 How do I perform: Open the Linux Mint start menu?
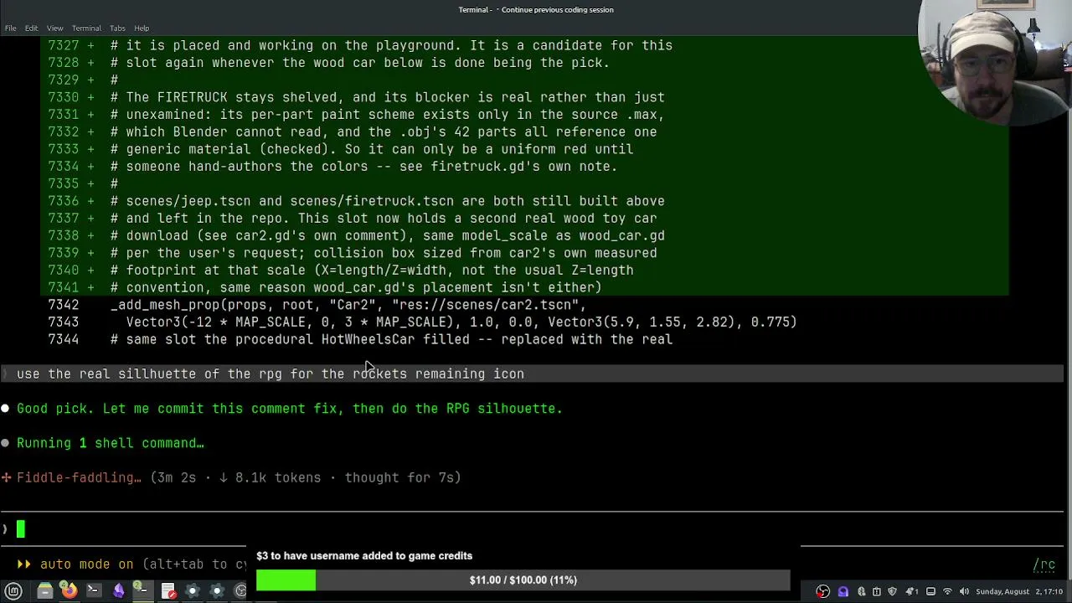point(13,591)
